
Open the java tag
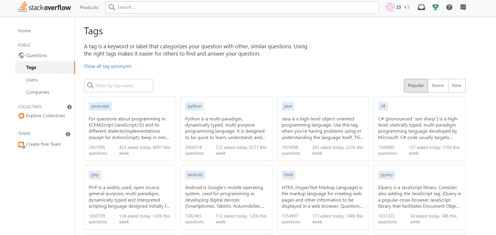click(288, 106)
